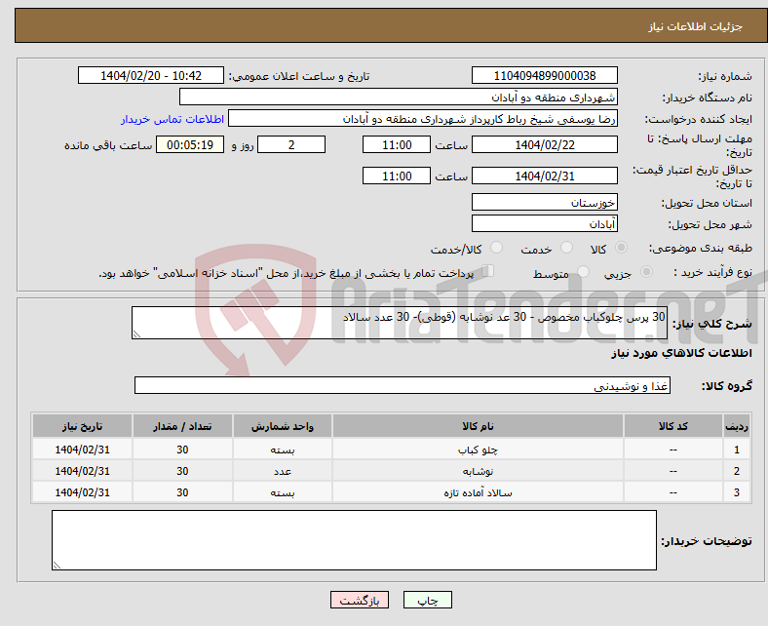This screenshot has width=768, height=626.
Task: Click quantity 30 in چلو کباب row
Action: point(182,450)
